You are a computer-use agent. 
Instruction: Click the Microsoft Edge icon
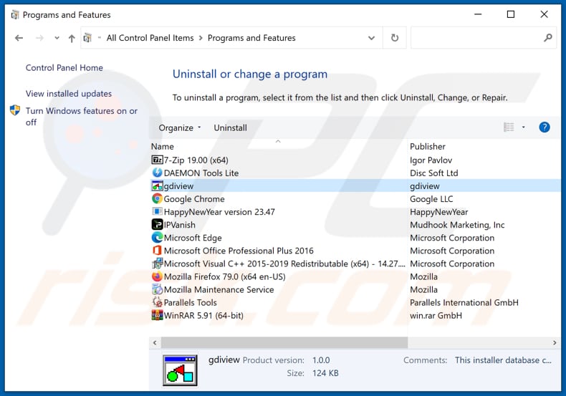point(157,238)
